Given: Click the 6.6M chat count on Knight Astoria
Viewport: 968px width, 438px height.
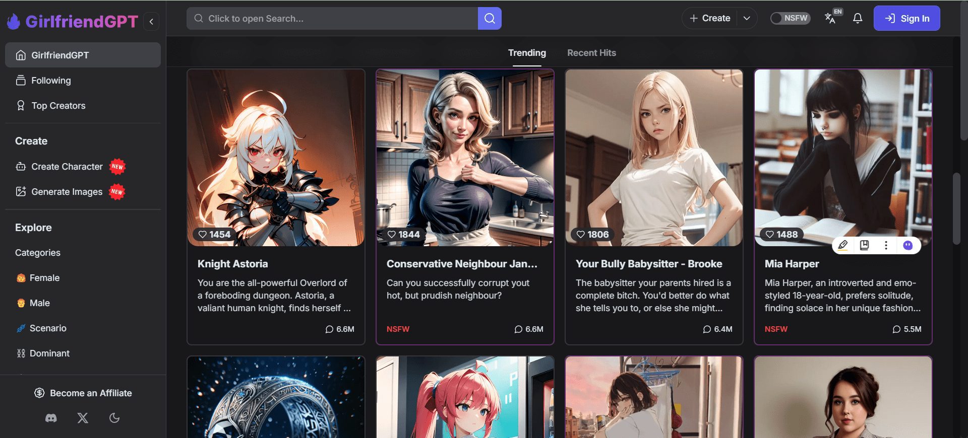Looking at the screenshot, I should 340,329.
